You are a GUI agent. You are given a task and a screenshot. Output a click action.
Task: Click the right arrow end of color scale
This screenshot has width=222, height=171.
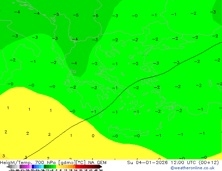pyautogui.click(x=101, y=167)
